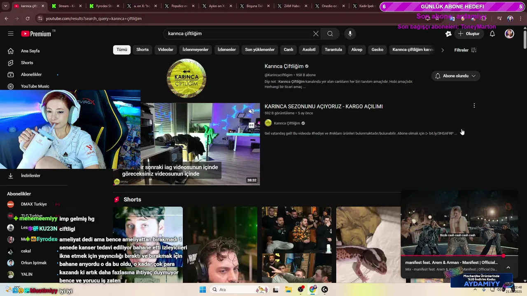Open the notifications bell
The image size is (527, 296).
[x=492, y=34]
